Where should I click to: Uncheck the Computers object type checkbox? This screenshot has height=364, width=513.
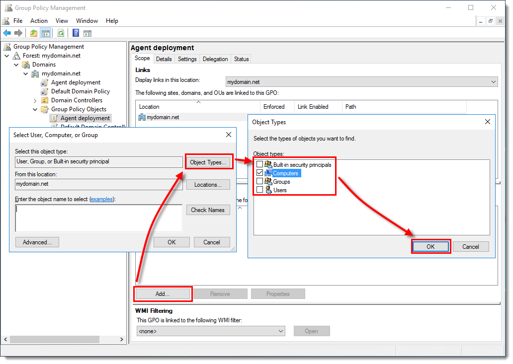tap(259, 173)
